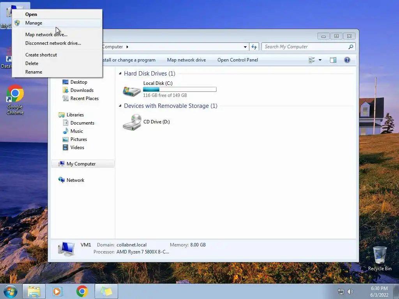Click the AMD Ryzen processor text
Screen dimensions: 399x299
(x=143, y=252)
